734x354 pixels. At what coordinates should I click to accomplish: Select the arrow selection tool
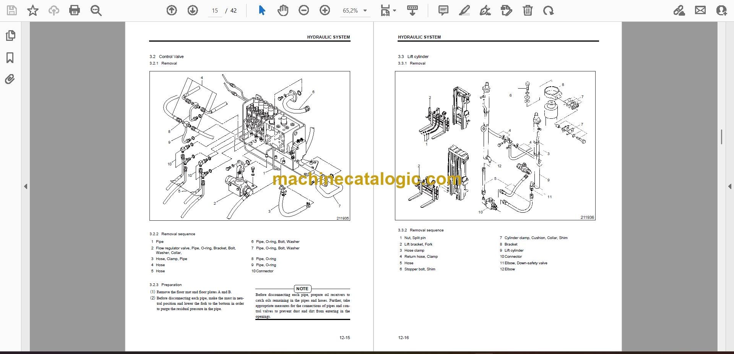pyautogui.click(x=262, y=11)
